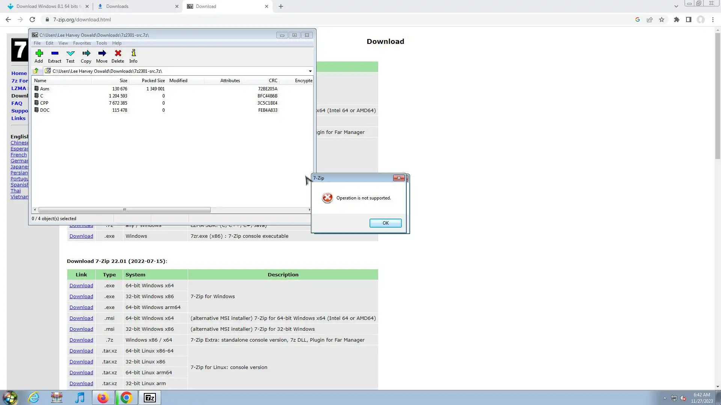Click the Extract toolbar icon
Screen dimensions: 721x405
tap(54, 53)
